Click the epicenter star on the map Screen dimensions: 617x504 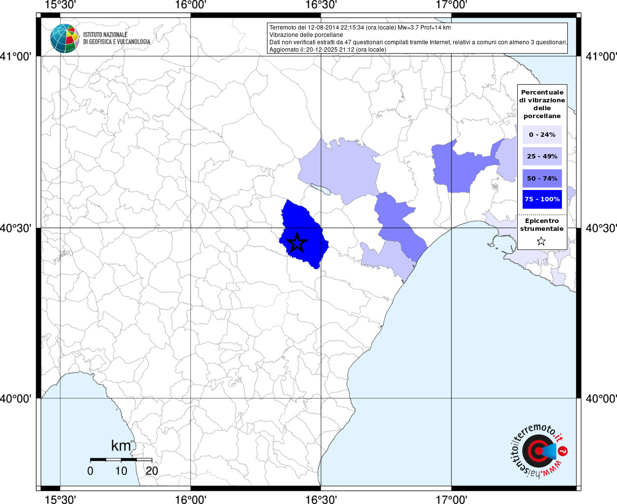[x=297, y=243]
